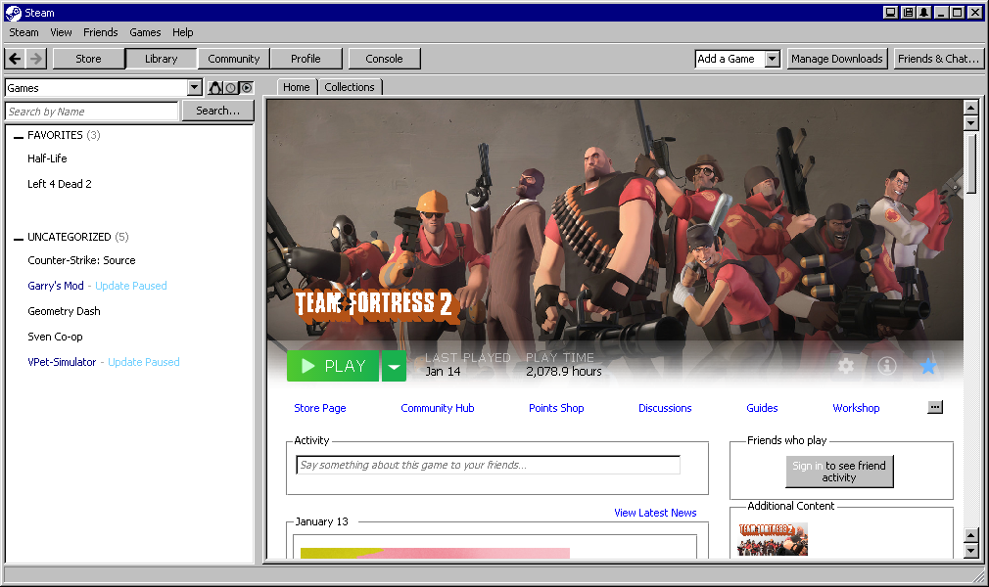Image resolution: width=989 pixels, height=587 pixels.
Task: Click the notifications bell icon
Action: (923, 13)
